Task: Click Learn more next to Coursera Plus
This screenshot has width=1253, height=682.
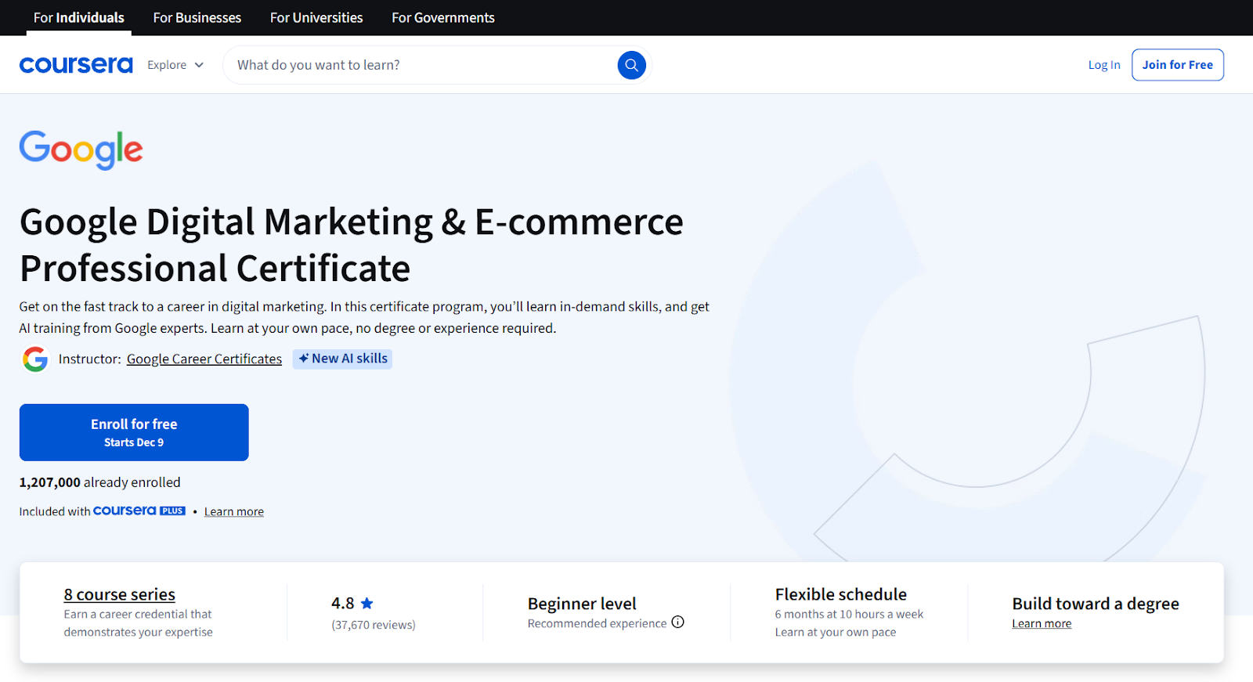Action: pos(234,511)
